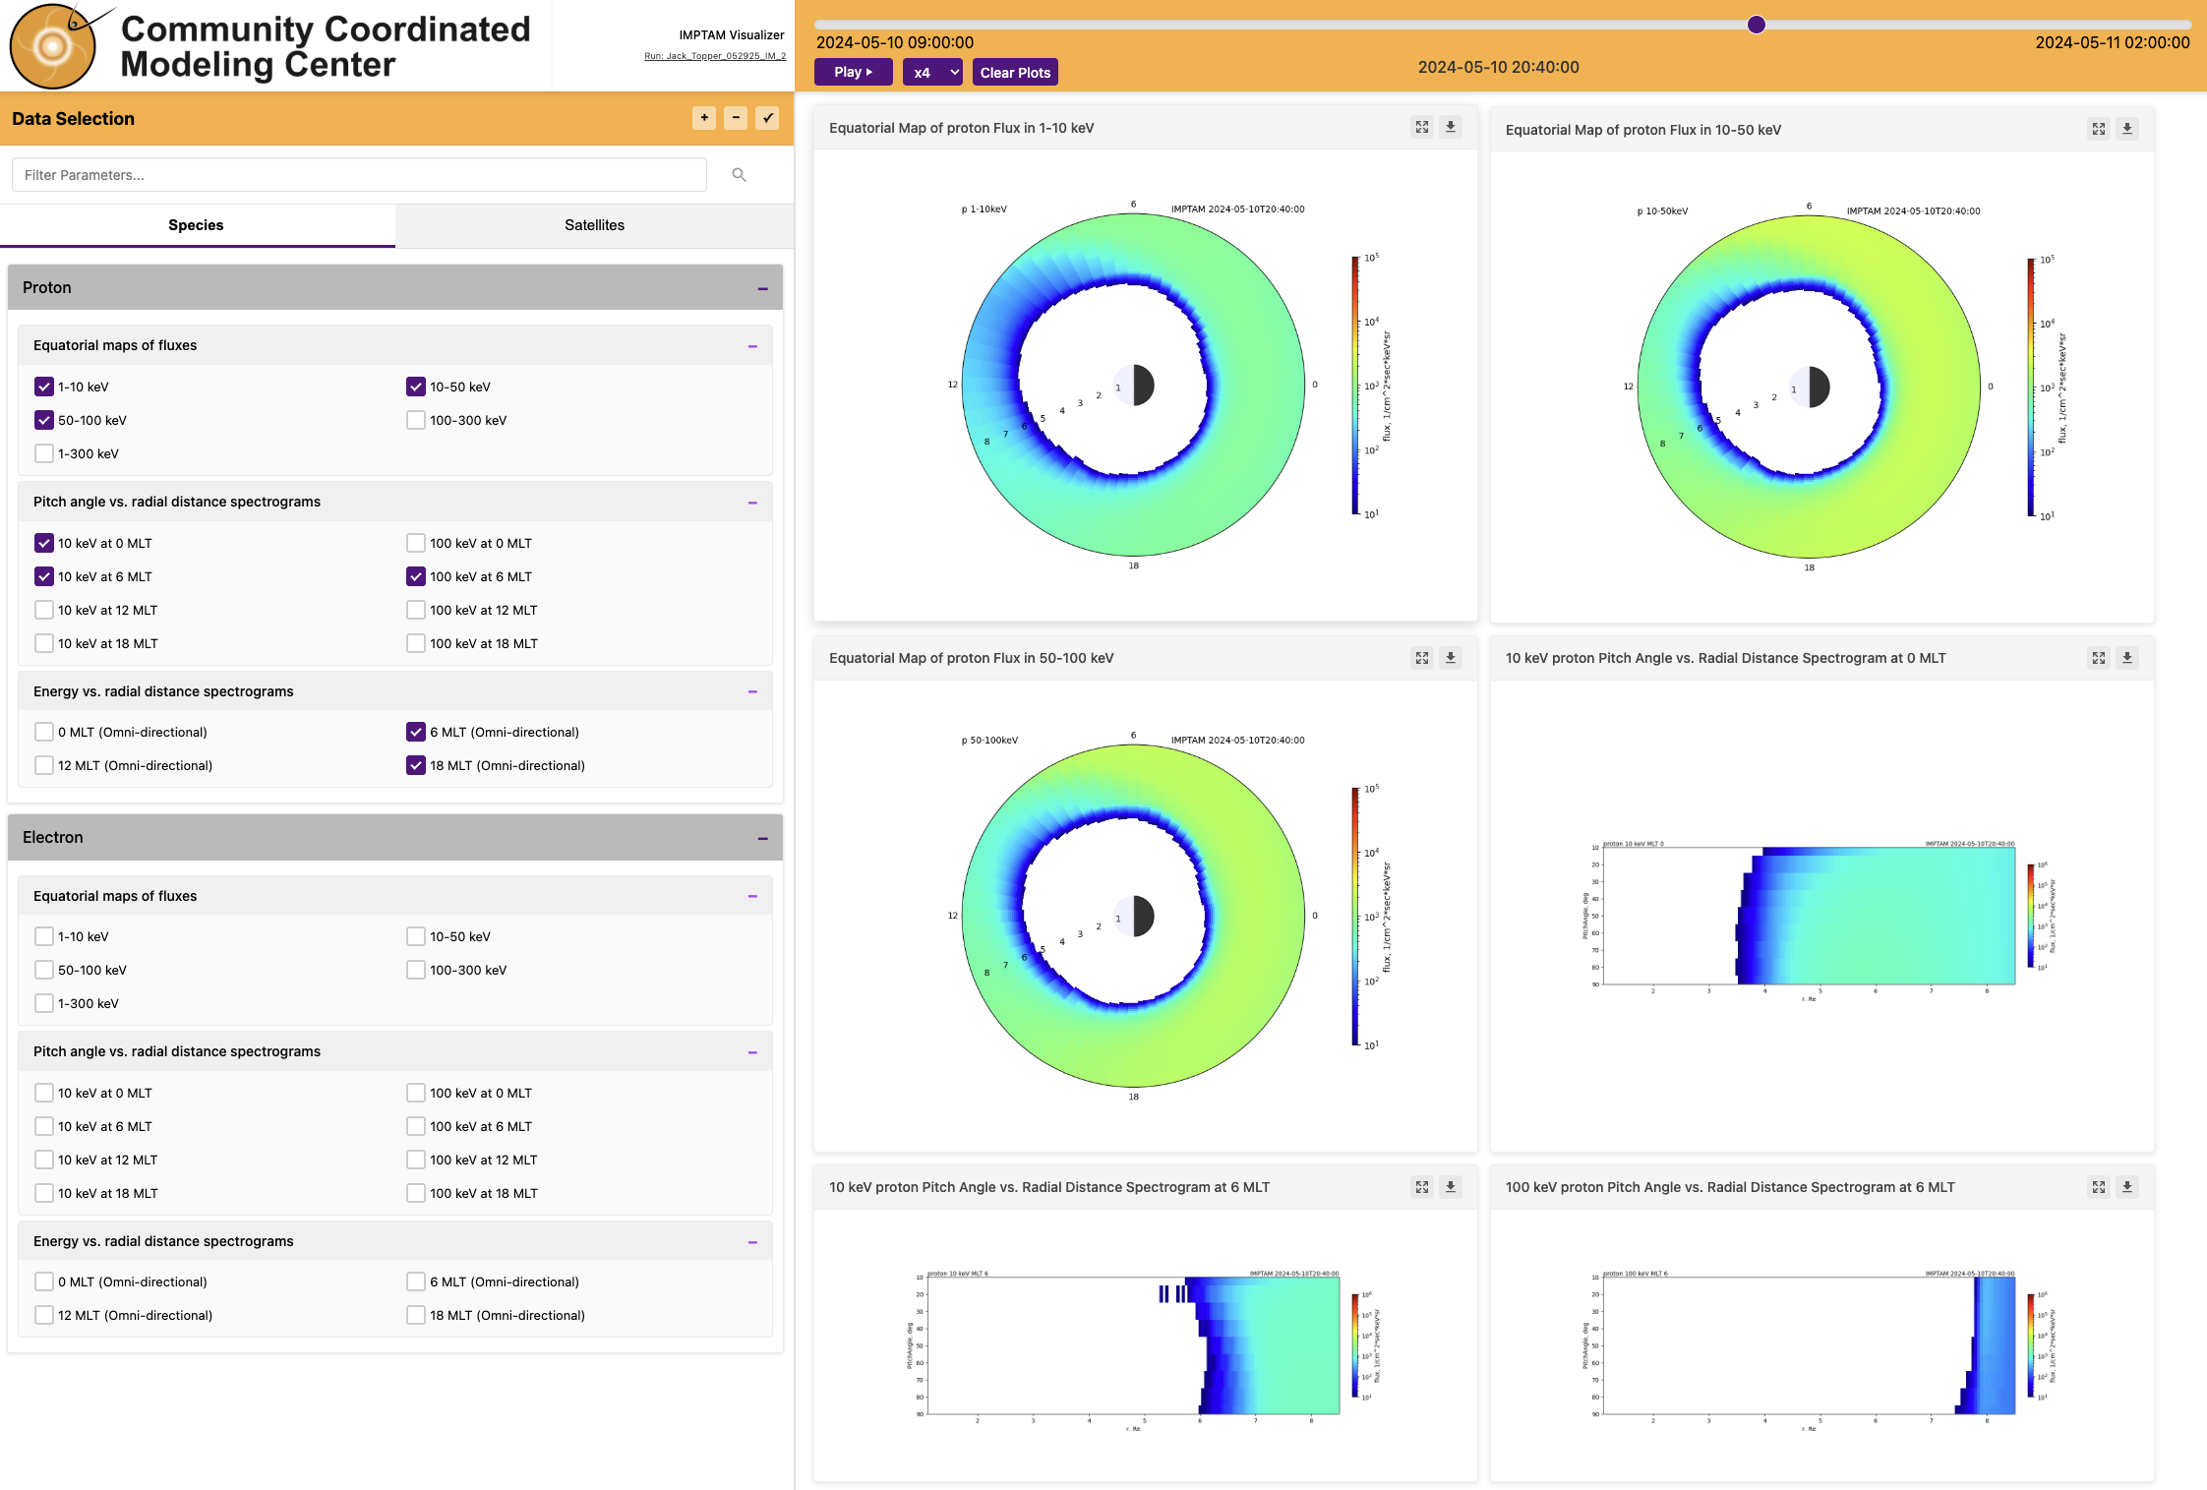
Task: Expand the 100 keV proton 6 MLT spectrogram fullscreen
Action: pos(2098,1187)
